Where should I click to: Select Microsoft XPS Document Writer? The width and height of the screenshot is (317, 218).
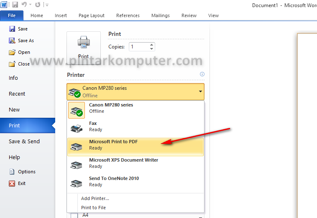point(135,165)
